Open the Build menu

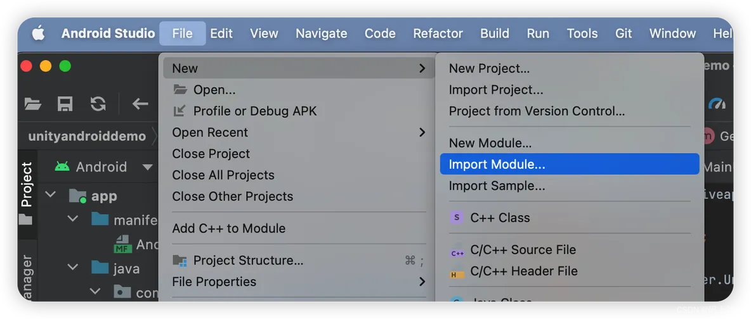click(495, 34)
